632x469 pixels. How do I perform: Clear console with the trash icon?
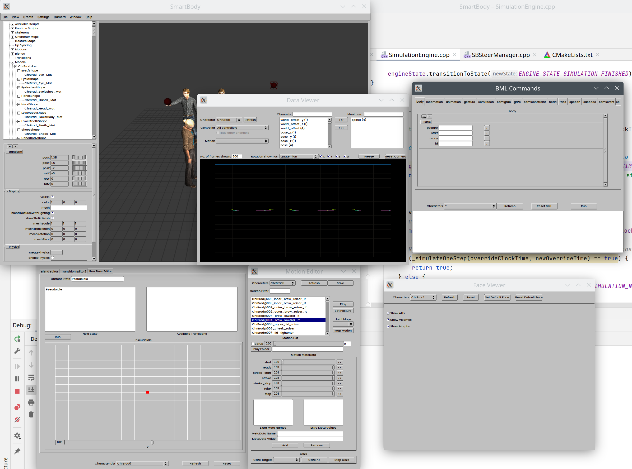[31, 414]
